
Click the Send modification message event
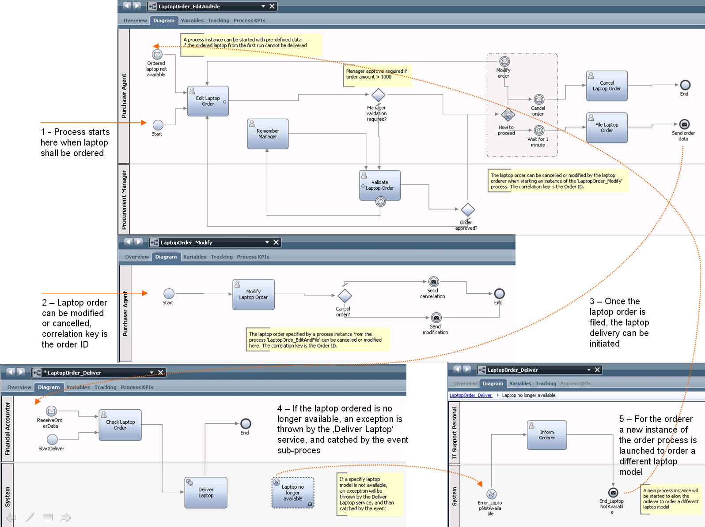coord(436,318)
